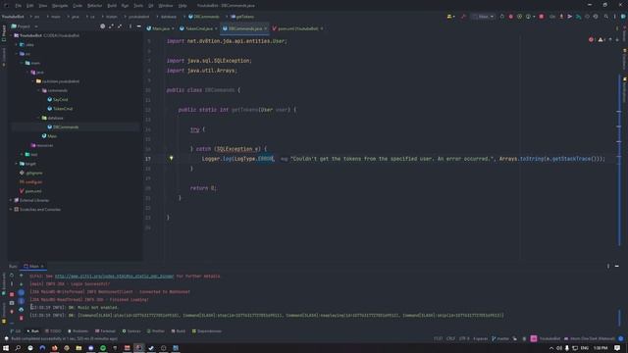
Task: Open the Dependencies tool window
Action: click(x=206, y=331)
